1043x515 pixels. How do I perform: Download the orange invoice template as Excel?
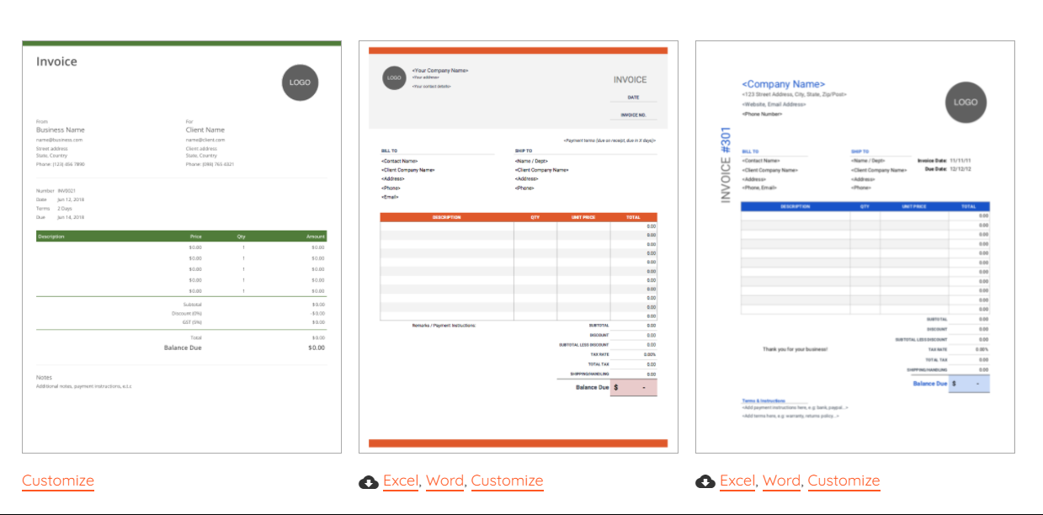coord(401,480)
